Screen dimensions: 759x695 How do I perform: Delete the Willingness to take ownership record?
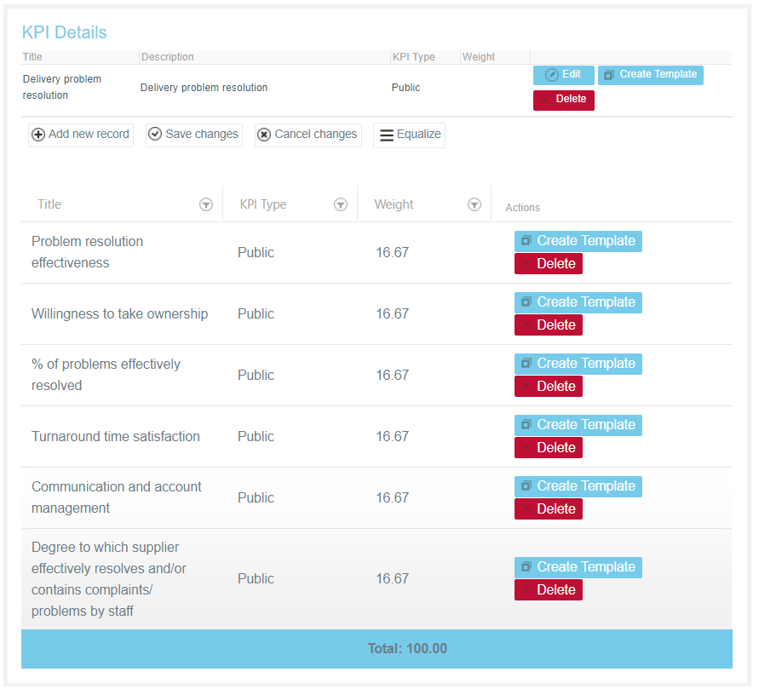pos(548,325)
